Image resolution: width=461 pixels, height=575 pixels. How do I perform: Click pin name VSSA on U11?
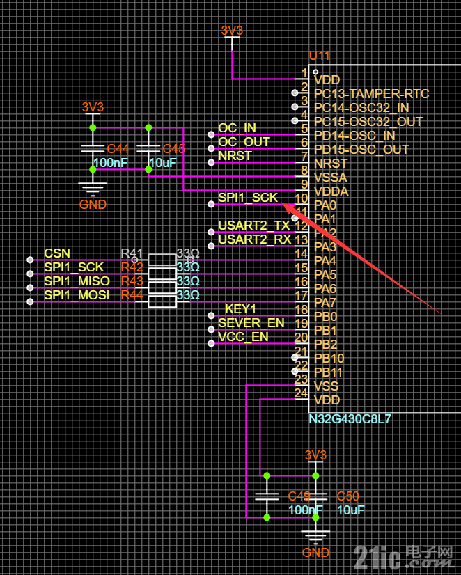(331, 178)
